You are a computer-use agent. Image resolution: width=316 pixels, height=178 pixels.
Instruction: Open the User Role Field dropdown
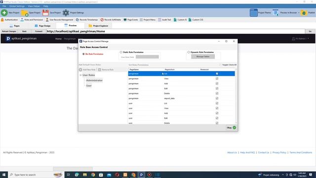pos(147,57)
